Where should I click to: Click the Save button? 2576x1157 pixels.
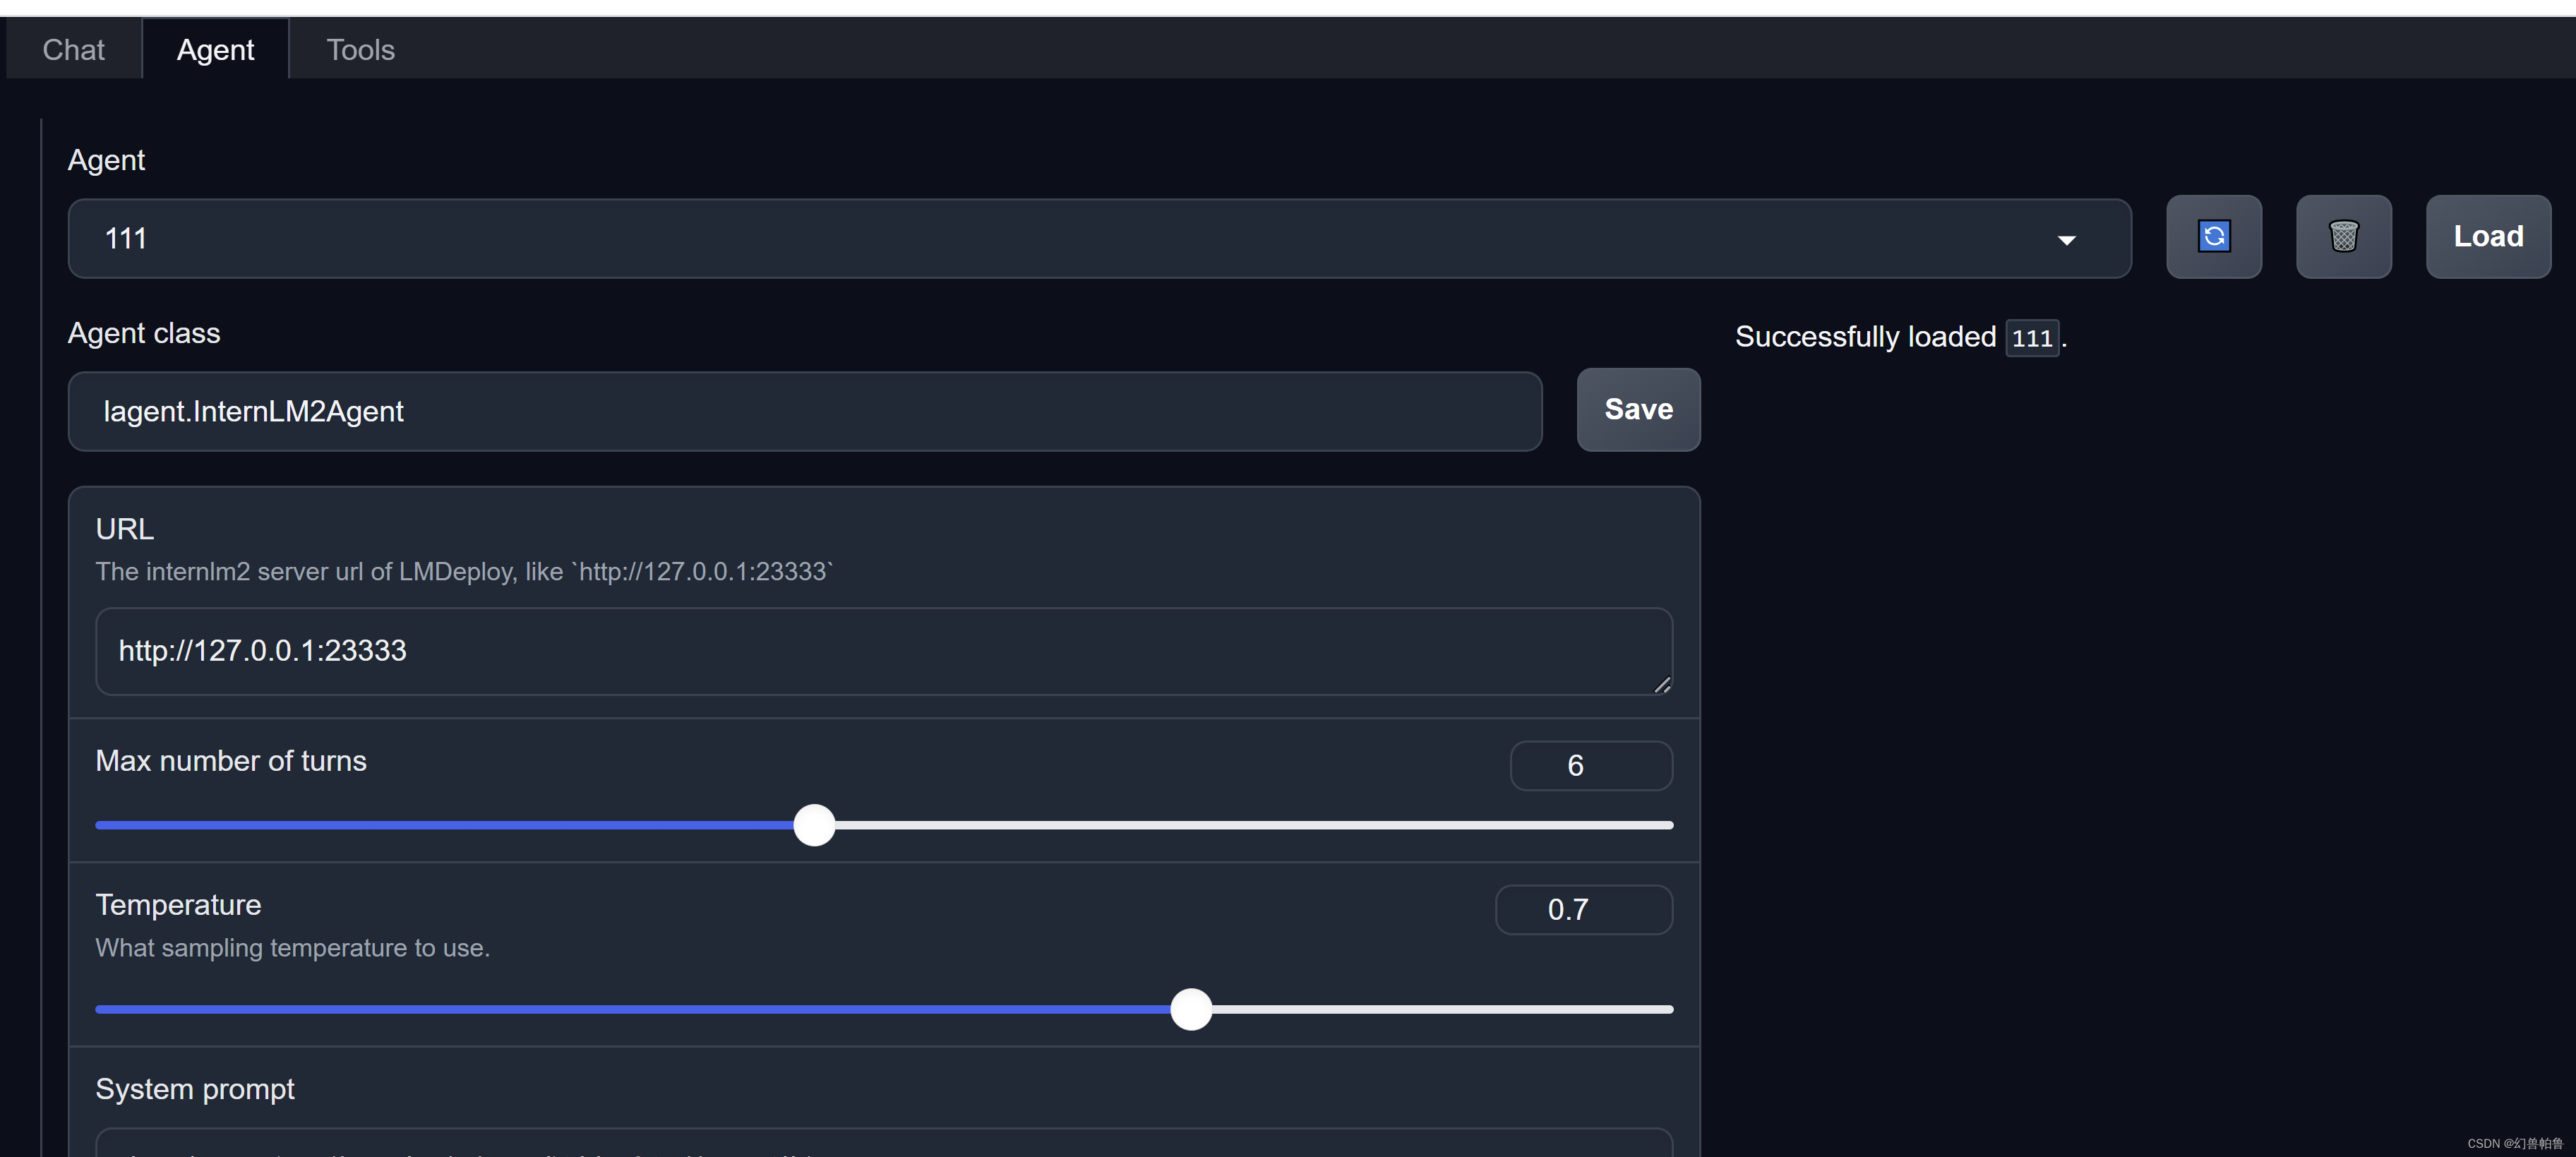coord(1637,410)
